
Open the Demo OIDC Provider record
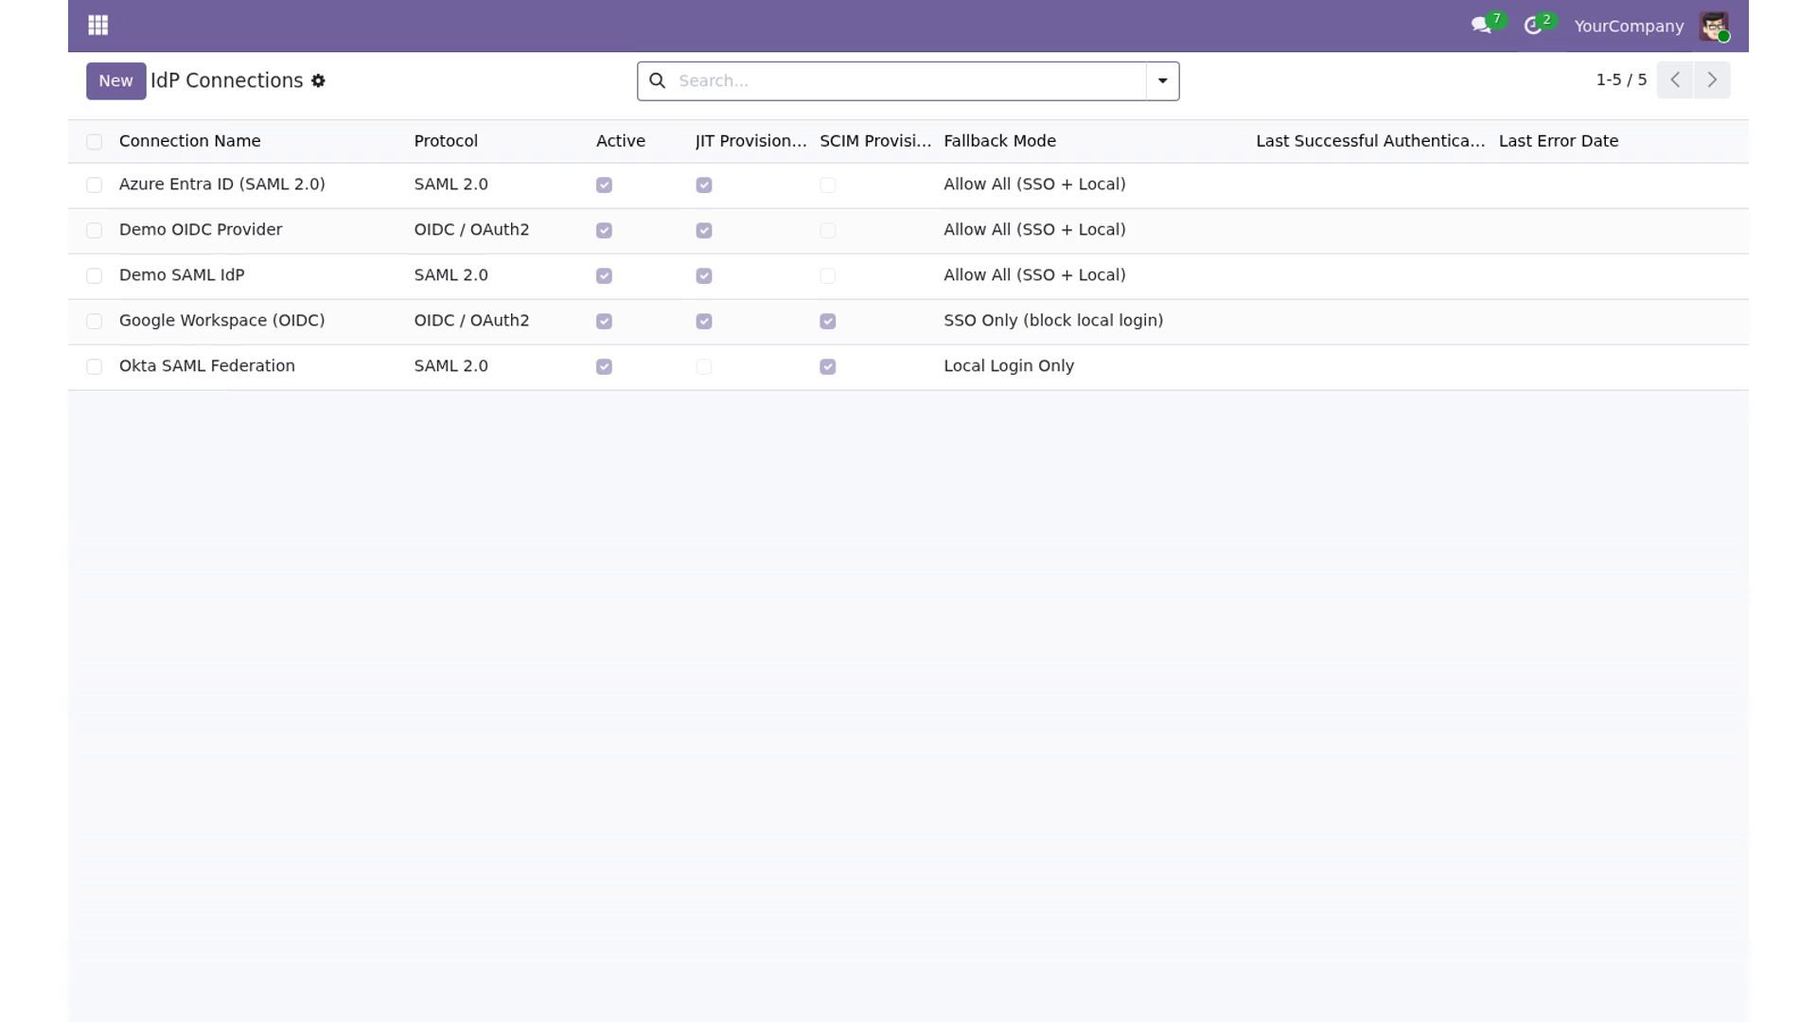click(201, 230)
